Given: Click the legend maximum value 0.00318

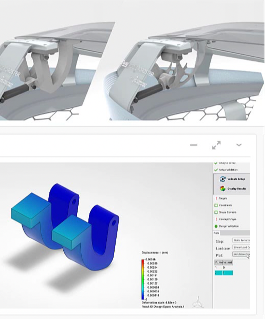Looking at the screenshot, I should point(151,259).
